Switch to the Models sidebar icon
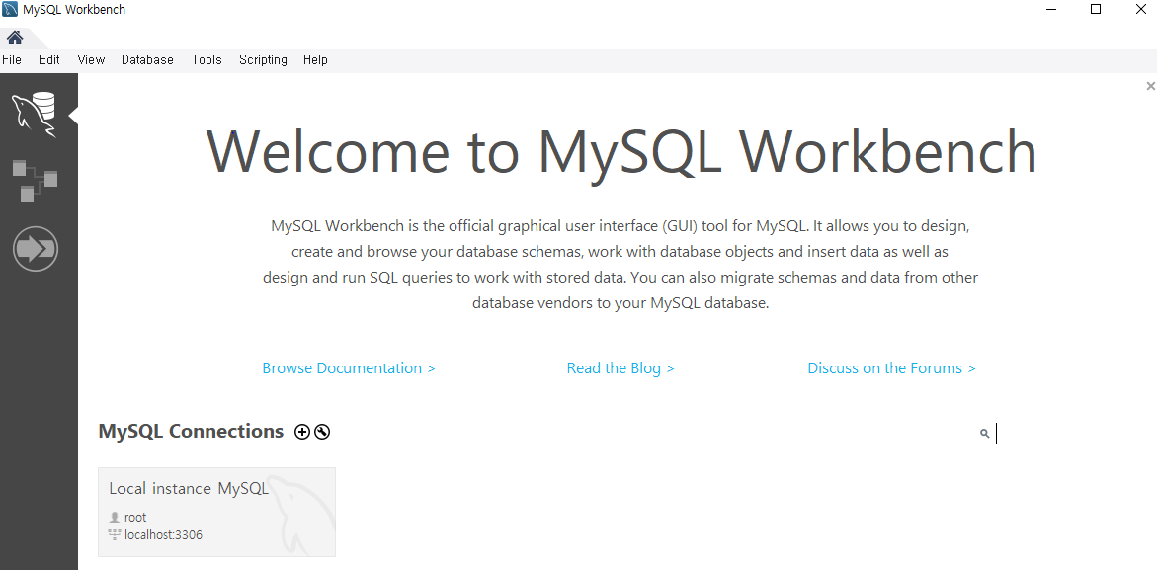Screen dimensions: 1157x570 pos(35,180)
